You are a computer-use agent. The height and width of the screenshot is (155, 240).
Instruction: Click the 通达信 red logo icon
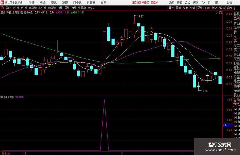(2, 3)
